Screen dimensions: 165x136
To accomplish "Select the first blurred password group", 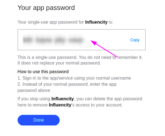I will [x=28, y=40].
